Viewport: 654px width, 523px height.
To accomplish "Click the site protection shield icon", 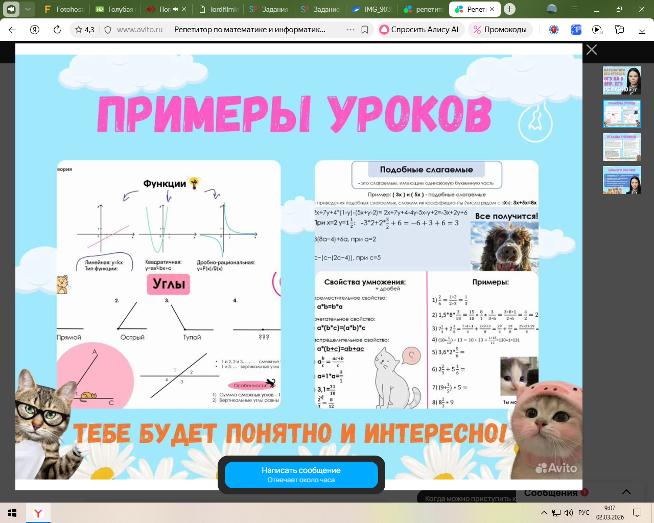I will point(108,30).
